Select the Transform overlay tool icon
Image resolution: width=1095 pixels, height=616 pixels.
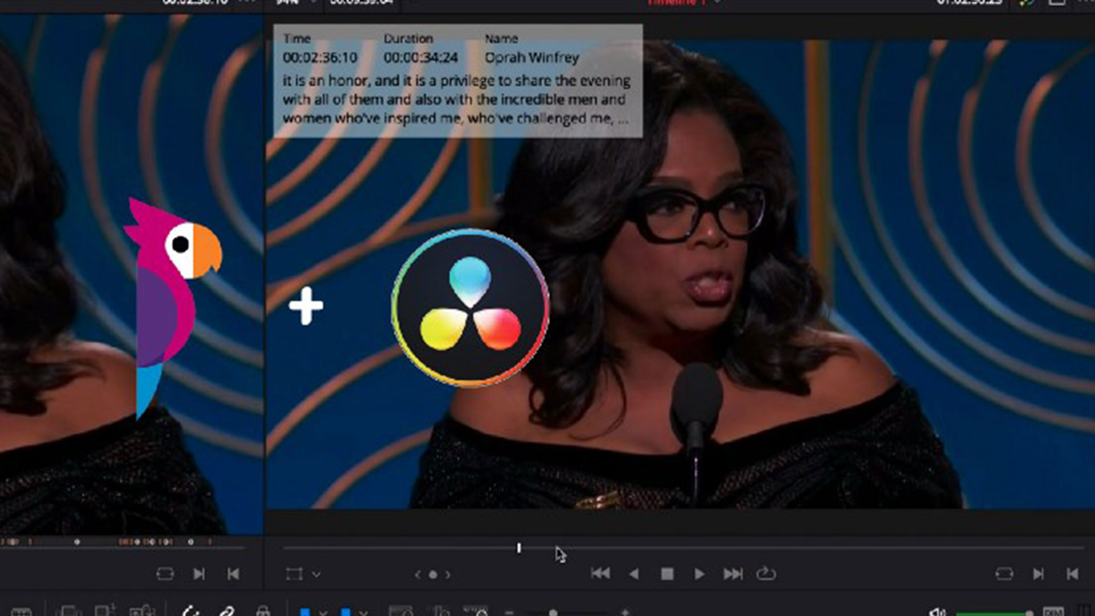[294, 574]
